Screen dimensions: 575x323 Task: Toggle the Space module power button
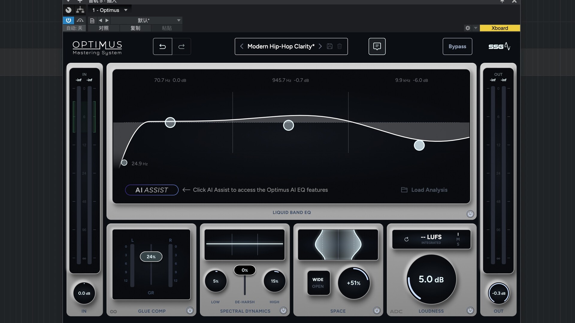(x=377, y=310)
